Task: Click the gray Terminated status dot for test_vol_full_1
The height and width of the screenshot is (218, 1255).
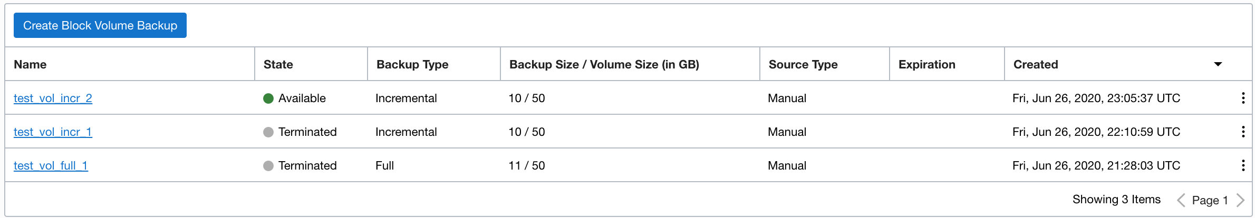Action: pyautogui.click(x=268, y=166)
